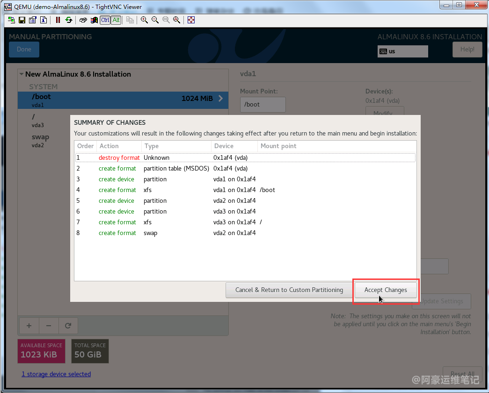
Task: Click the Auto zoom icon
Action: click(176, 20)
